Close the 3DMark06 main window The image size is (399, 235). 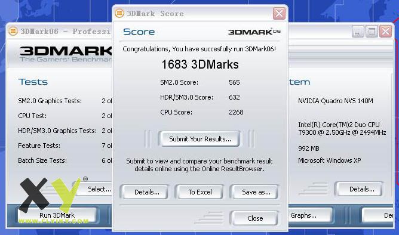tap(385, 32)
